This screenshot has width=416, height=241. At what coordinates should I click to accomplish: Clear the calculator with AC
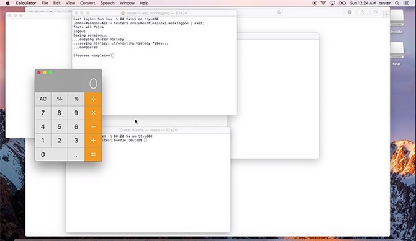[43, 99]
